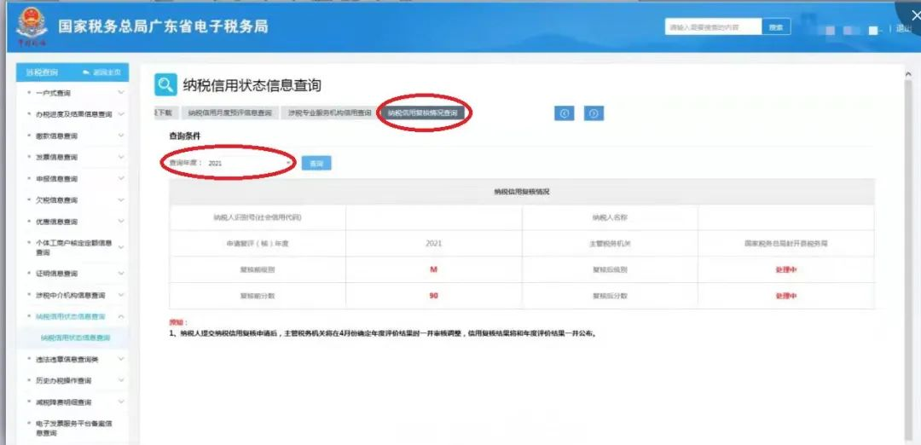Open 电子发票服务平台备案信息查询 menu
921x445 pixels.
[x=72, y=428]
